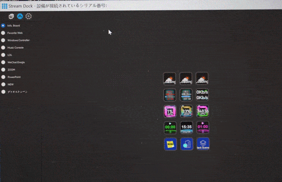The width and height of the screenshot is (282, 182).
Task: Open the settings gear icon
Action: click(28, 17)
